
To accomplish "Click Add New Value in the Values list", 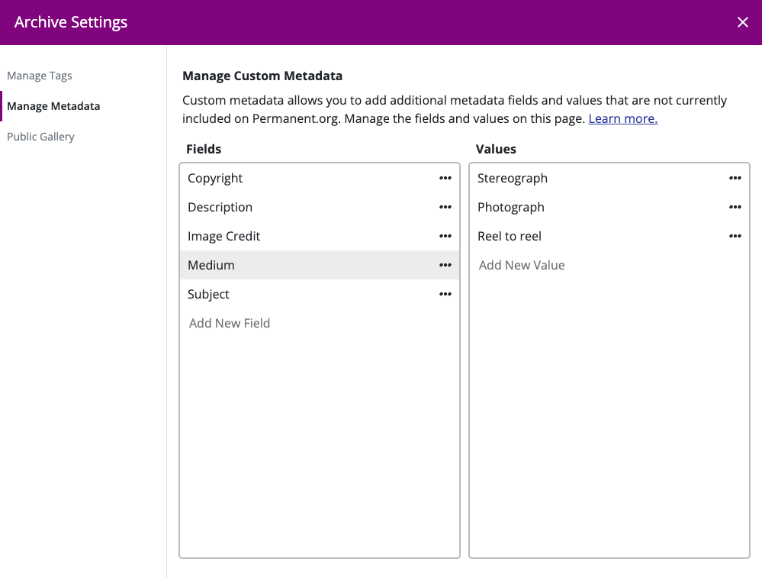I will pos(522,265).
